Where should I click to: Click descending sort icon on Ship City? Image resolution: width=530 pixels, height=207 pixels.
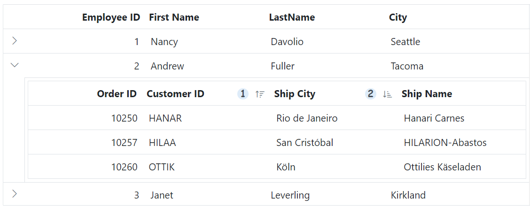[387, 94]
